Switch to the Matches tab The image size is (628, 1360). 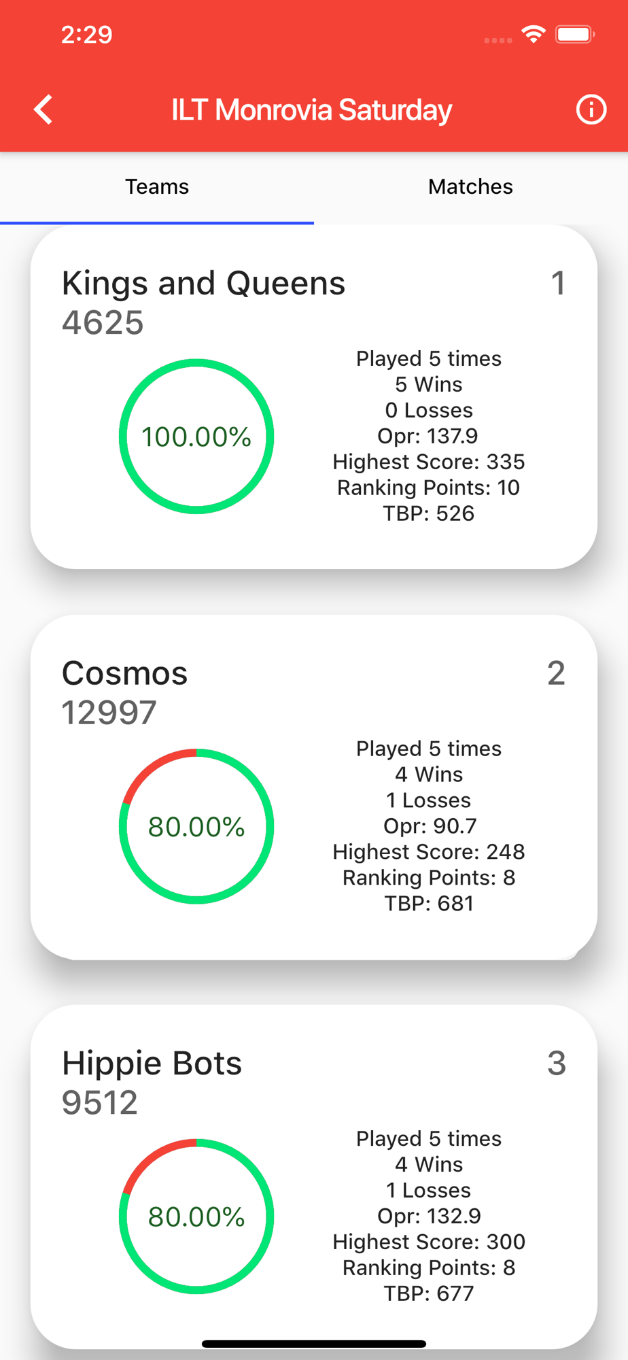point(470,187)
